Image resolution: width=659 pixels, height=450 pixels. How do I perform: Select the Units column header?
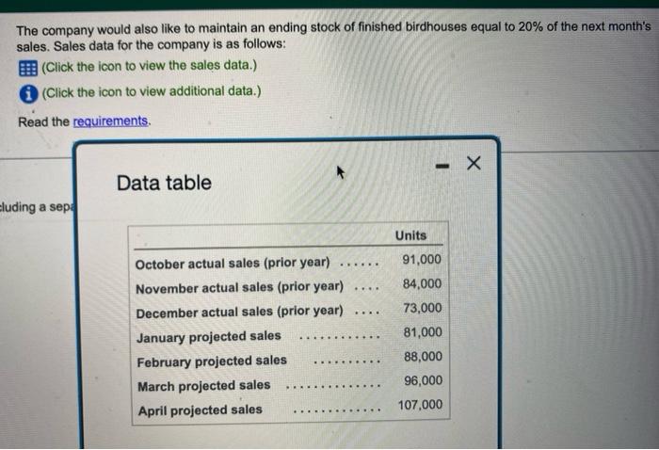click(410, 235)
